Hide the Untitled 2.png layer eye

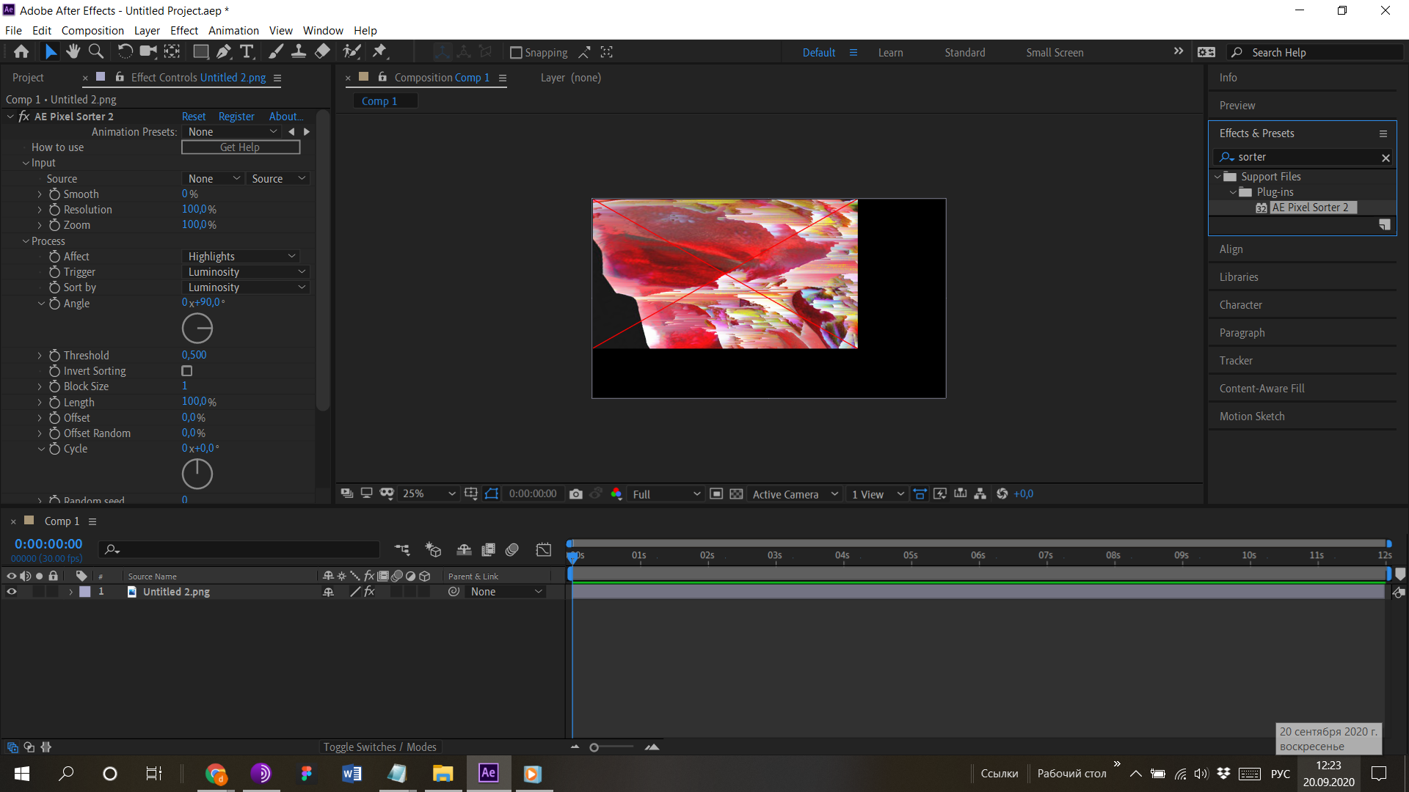[12, 592]
